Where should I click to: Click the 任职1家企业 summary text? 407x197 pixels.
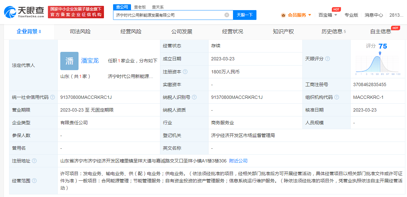133,61
